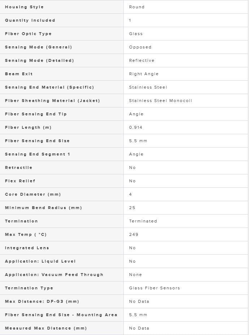249x335 pixels.
Task: Click the Right Angle beam exit value
Action: tap(144, 74)
